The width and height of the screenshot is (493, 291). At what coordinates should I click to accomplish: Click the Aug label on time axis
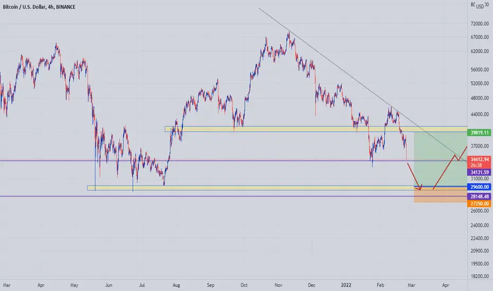coord(176,285)
